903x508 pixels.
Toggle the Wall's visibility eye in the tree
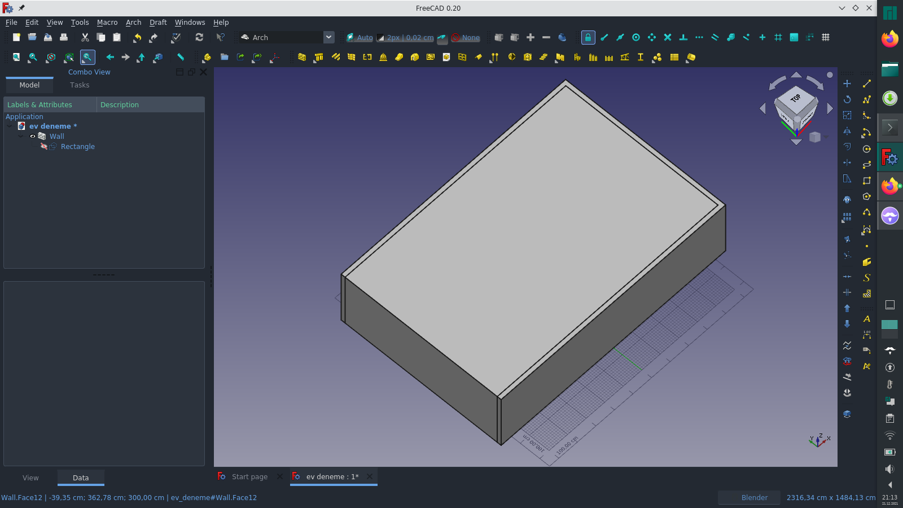pyautogui.click(x=32, y=136)
